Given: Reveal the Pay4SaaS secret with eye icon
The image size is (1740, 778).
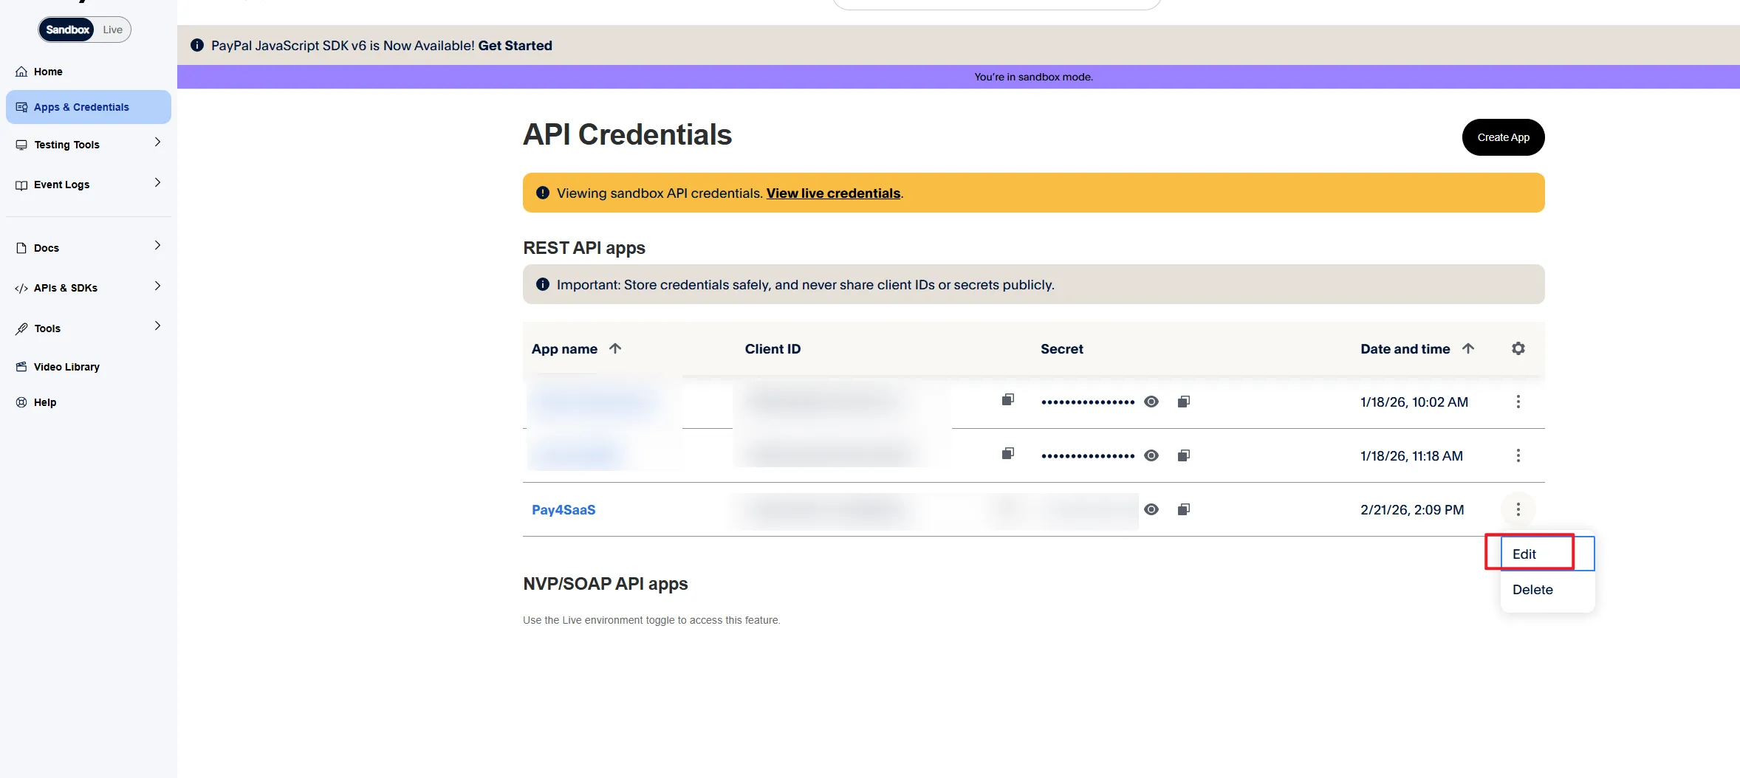Looking at the screenshot, I should [x=1151, y=509].
